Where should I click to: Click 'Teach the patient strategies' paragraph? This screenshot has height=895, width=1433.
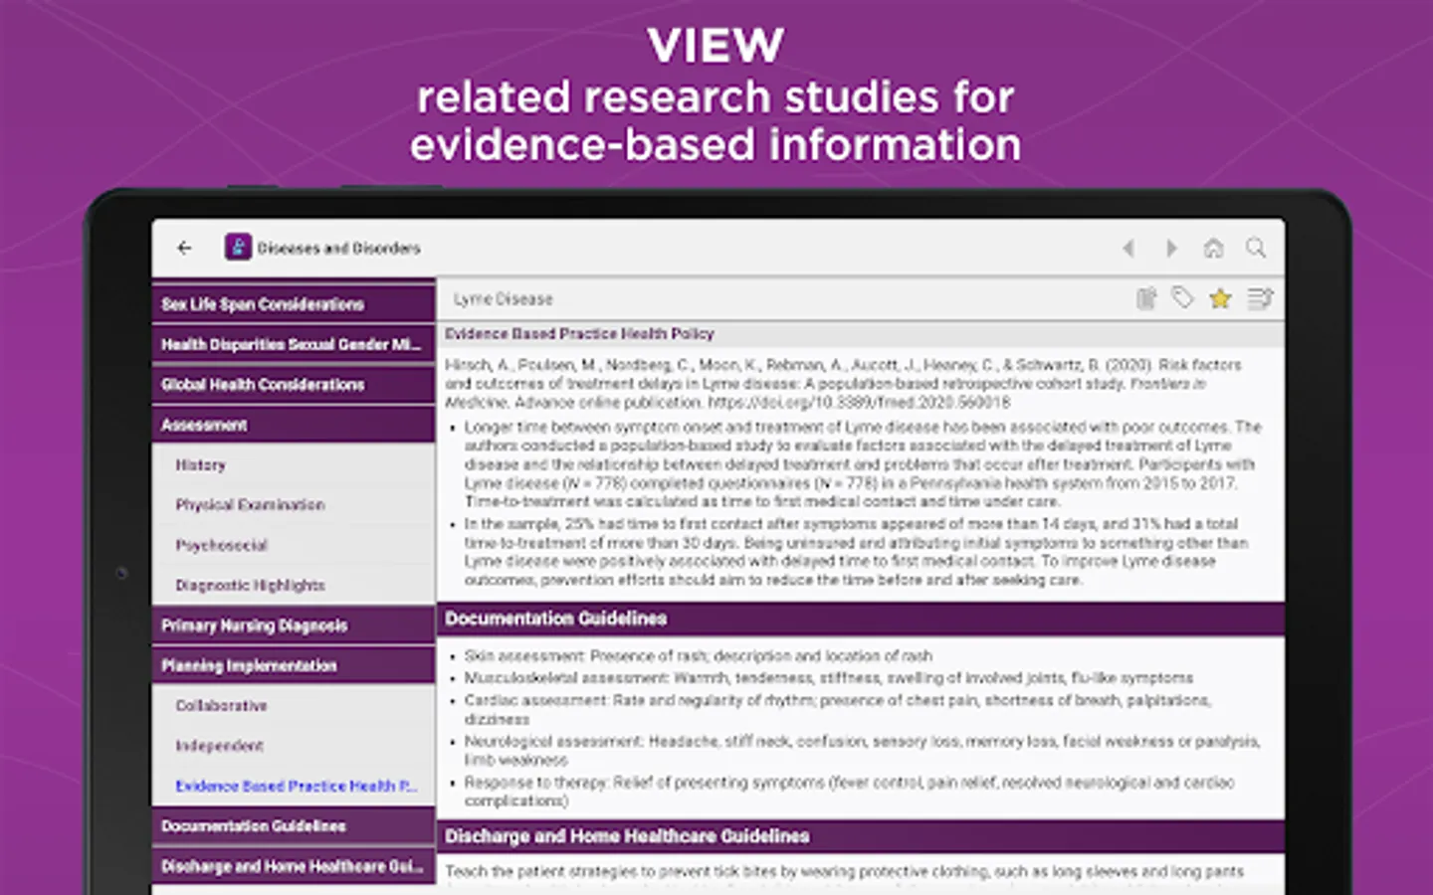(x=844, y=871)
